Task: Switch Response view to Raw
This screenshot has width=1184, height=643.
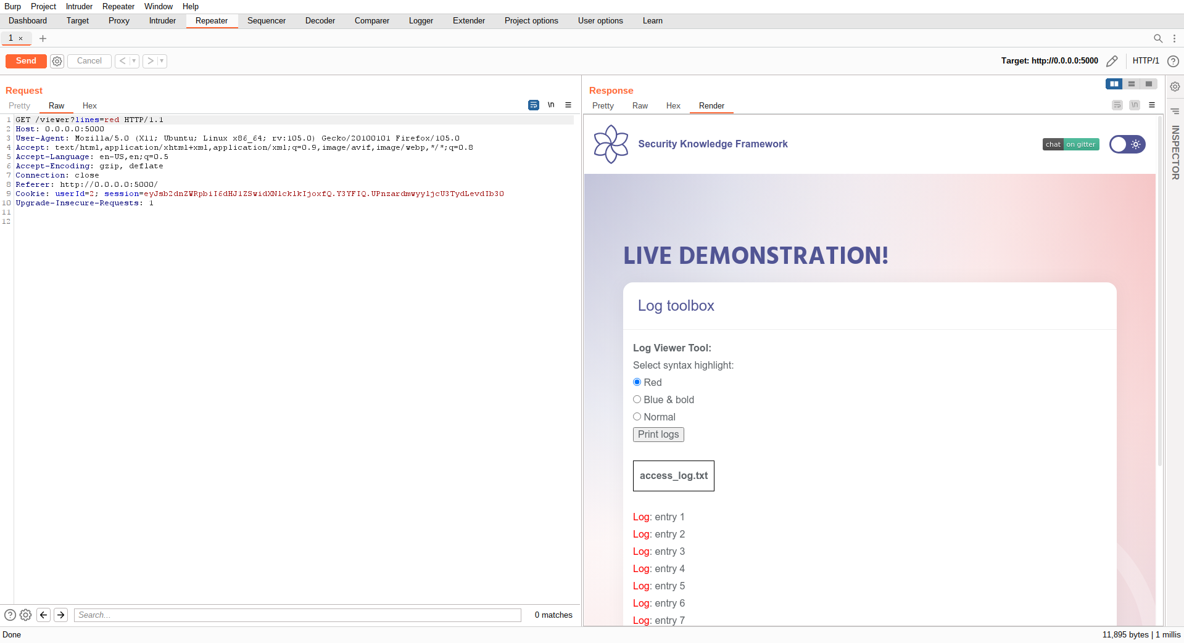Action: click(x=640, y=106)
